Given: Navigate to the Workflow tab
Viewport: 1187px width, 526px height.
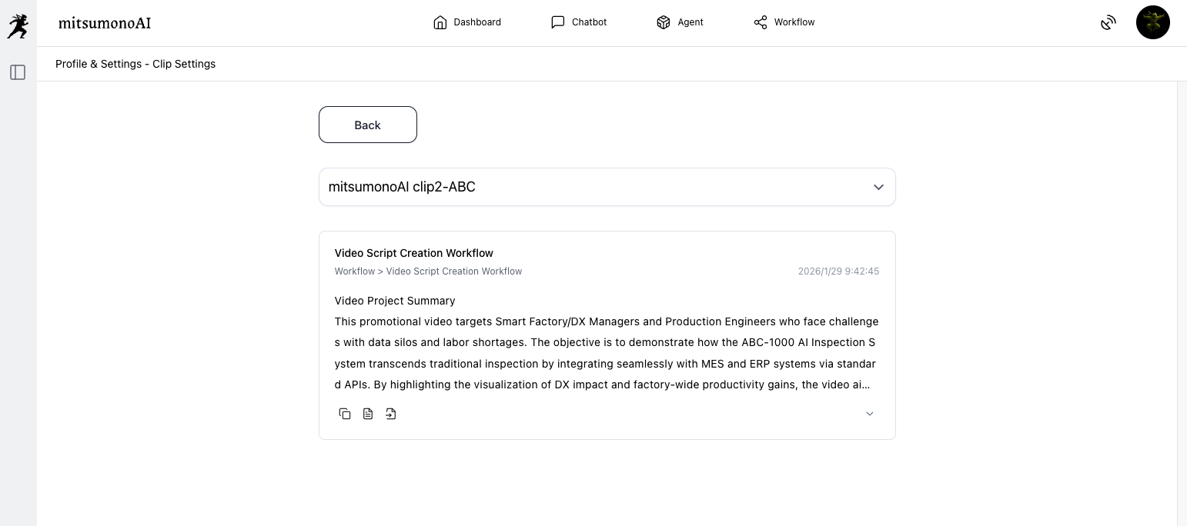Looking at the screenshot, I should pyautogui.click(x=784, y=22).
